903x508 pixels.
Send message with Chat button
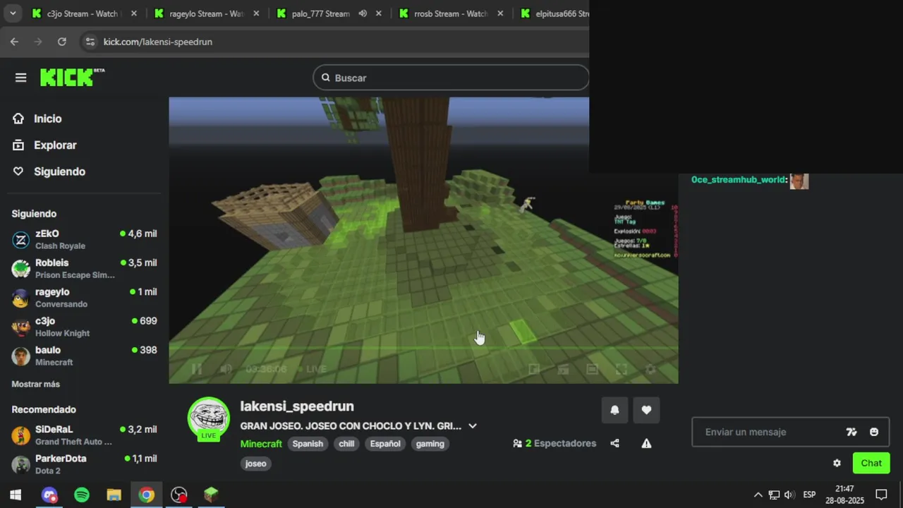pyautogui.click(x=871, y=463)
